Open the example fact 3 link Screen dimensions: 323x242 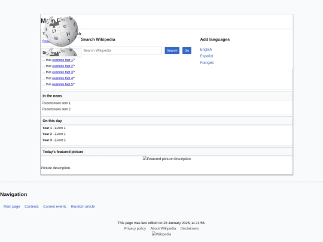[x=62, y=72]
